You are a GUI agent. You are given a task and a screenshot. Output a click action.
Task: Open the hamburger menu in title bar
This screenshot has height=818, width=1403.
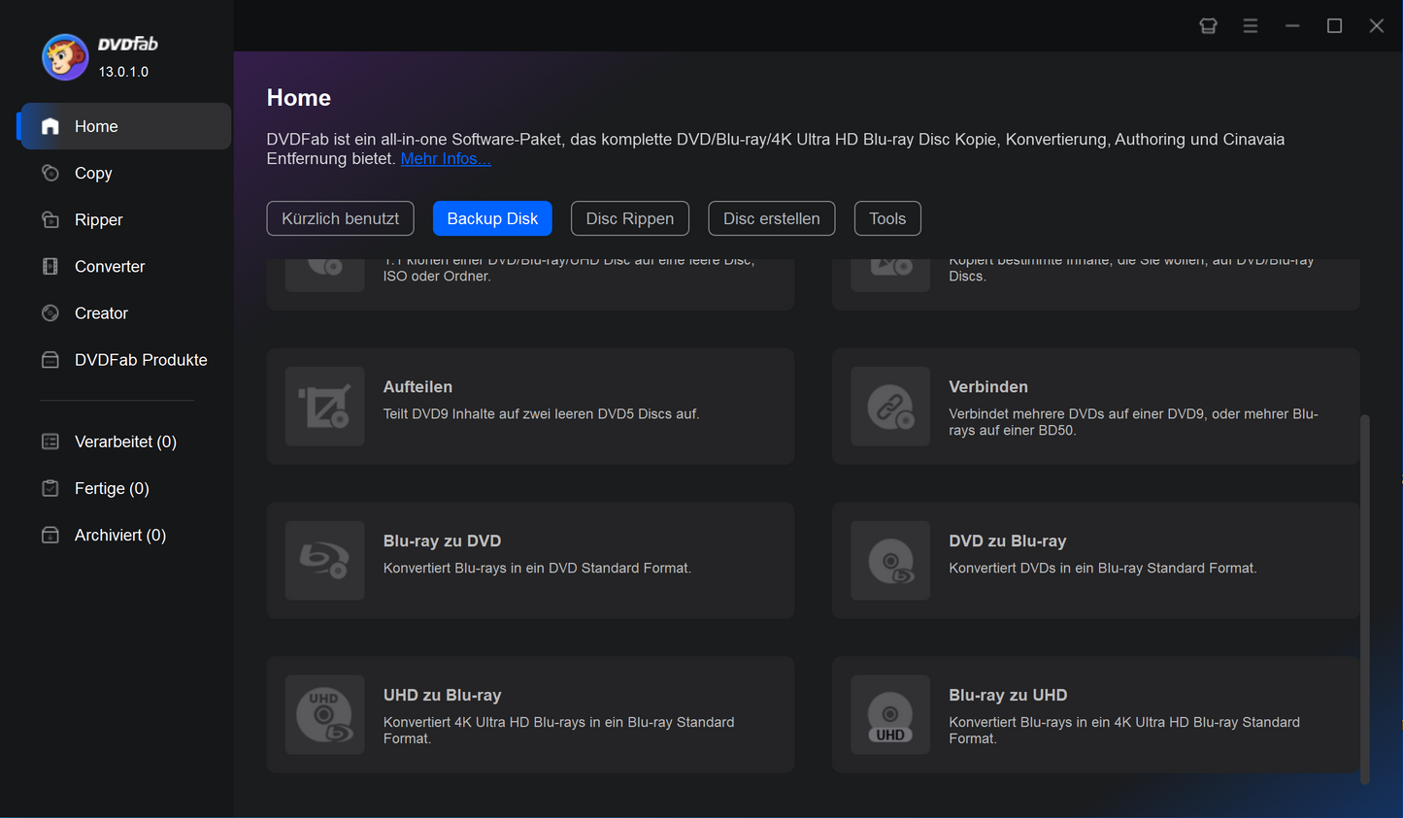tap(1250, 26)
